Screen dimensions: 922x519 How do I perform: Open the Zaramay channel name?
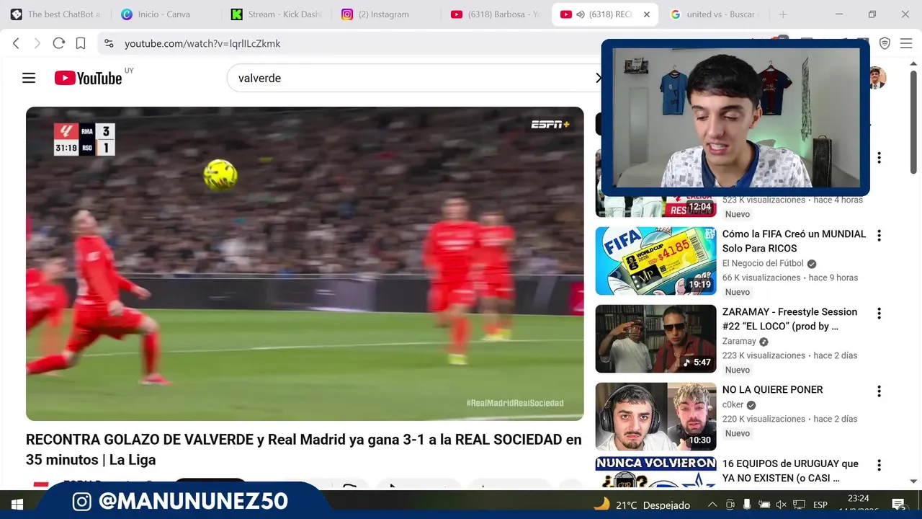pos(739,341)
